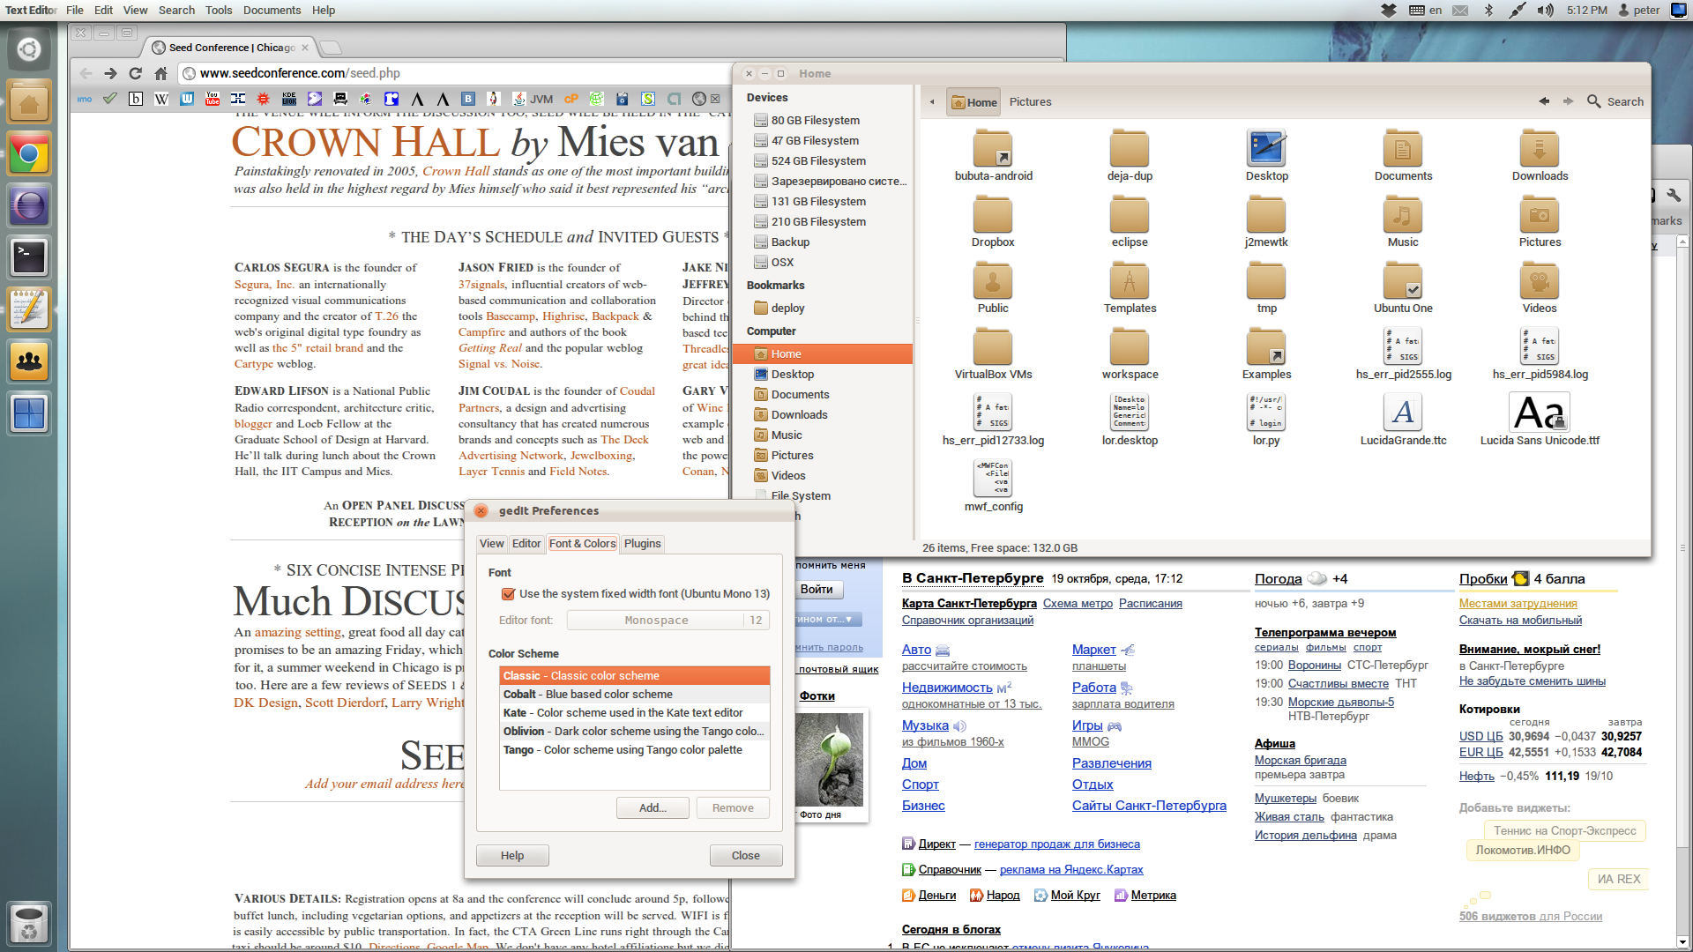Select hs_err_pid2555.log file
The height and width of the screenshot is (952, 1693).
tap(1403, 354)
